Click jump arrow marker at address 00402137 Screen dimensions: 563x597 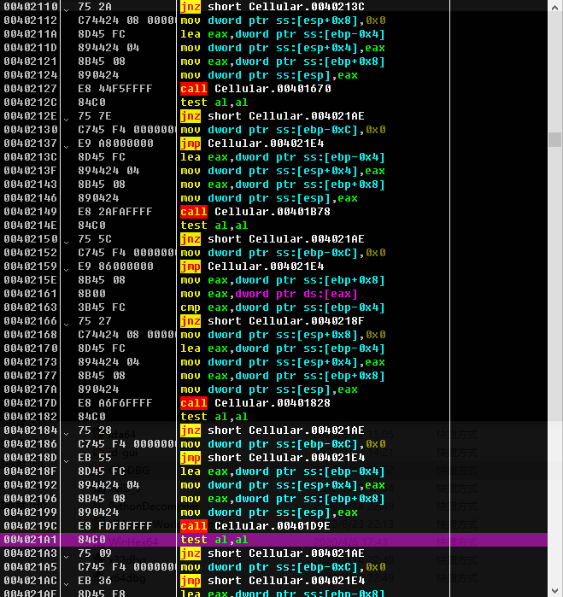point(67,147)
